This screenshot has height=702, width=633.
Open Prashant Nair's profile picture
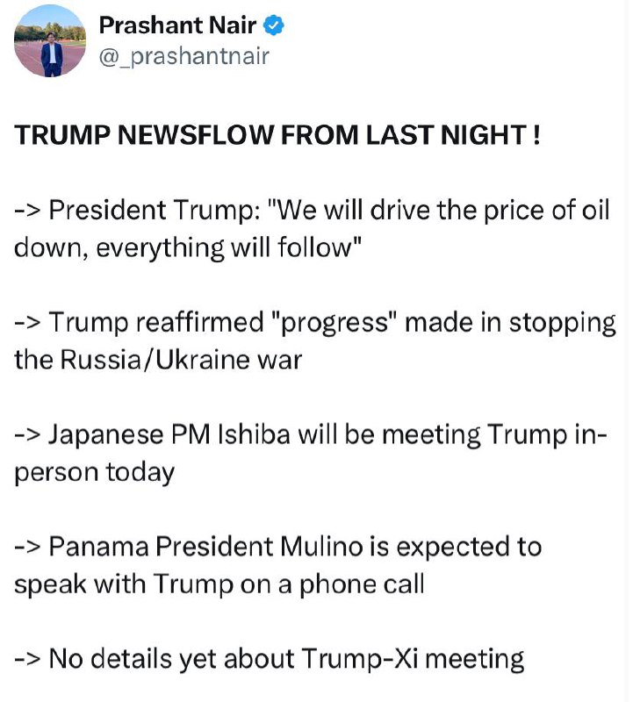click(x=50, y=41)
